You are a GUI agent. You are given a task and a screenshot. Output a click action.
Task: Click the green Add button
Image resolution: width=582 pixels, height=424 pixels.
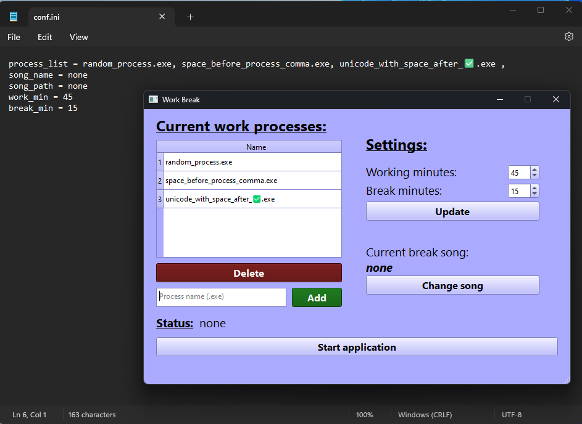(x=317, y=298)
